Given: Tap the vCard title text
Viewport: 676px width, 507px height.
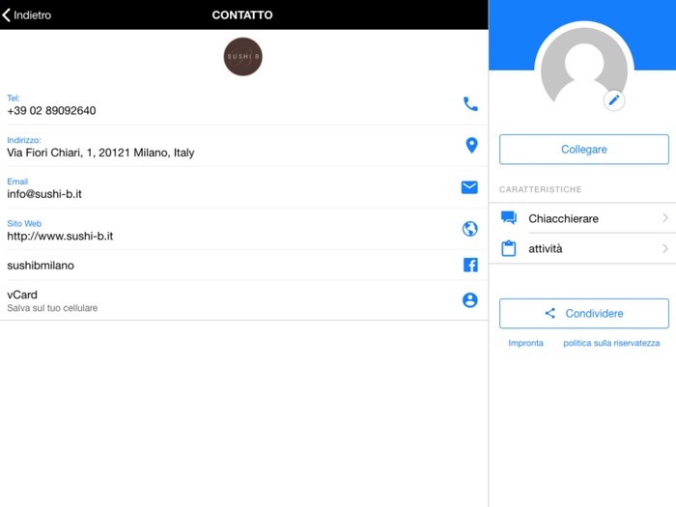Looking at the screenshot, I should coord(22,295).
